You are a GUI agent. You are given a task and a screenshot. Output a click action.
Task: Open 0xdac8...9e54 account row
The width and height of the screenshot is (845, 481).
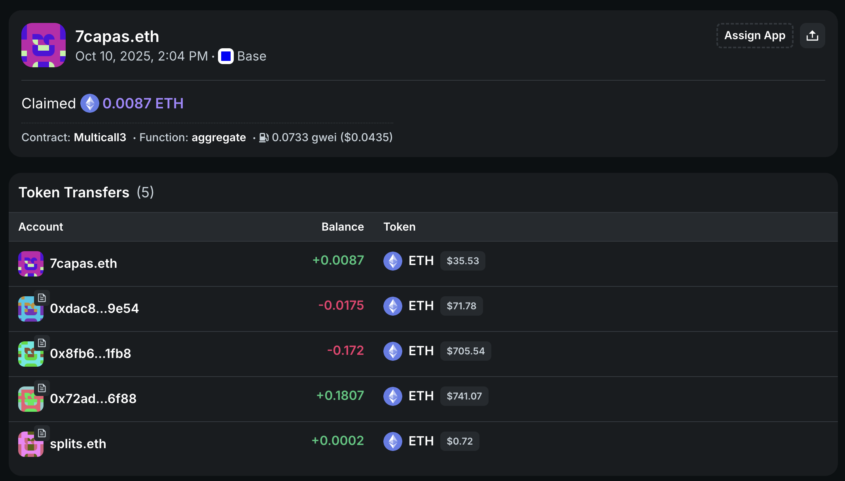coord(94,309)
